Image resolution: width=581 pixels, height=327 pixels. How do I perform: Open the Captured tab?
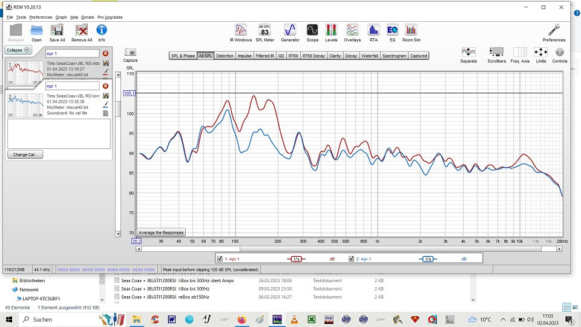pyautogui.click(x=418, y=56)
